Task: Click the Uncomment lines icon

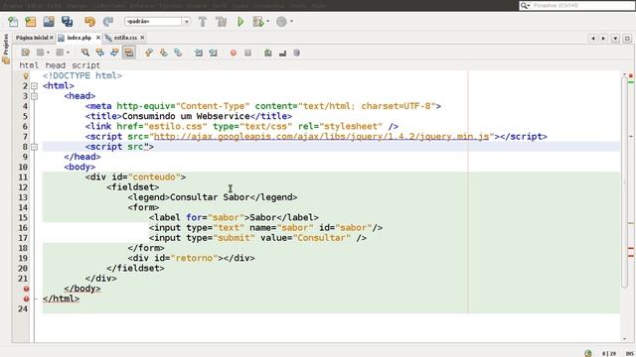Action: coord(282,53)
